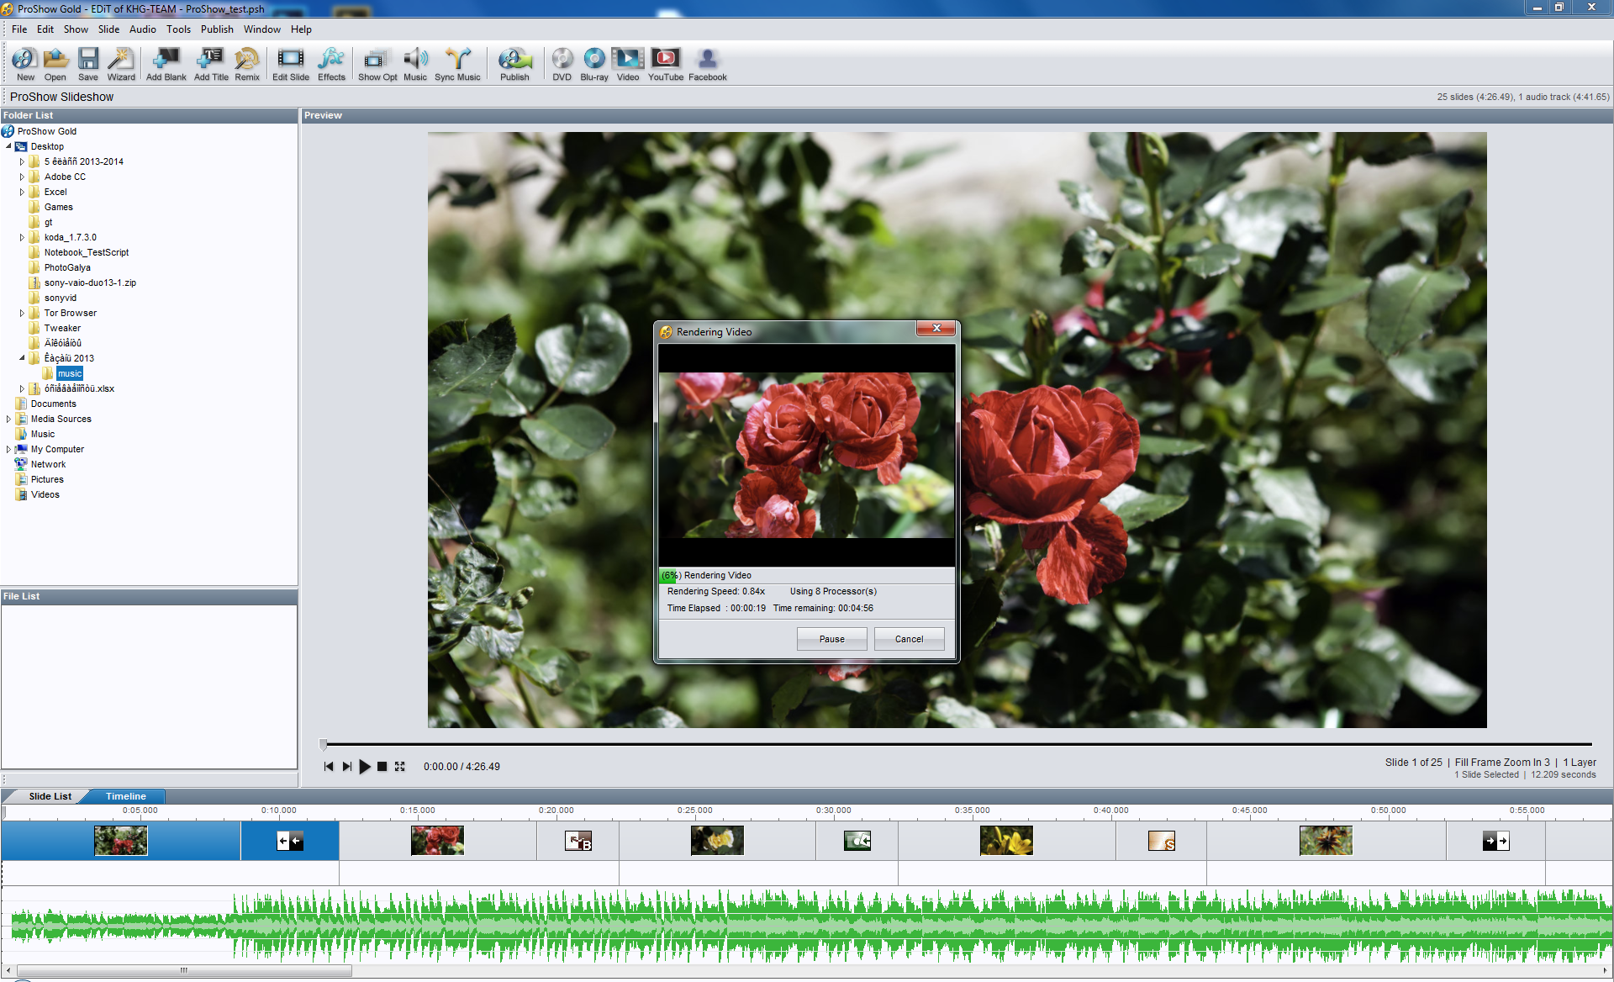The height and width of the screenshot is (982, 1614).
Task: Expand the Adobe CC folder
Action: coord(22,177)
